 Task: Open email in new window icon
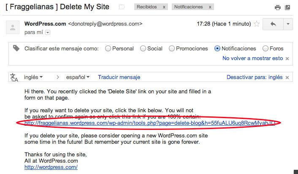click(288, 7)
